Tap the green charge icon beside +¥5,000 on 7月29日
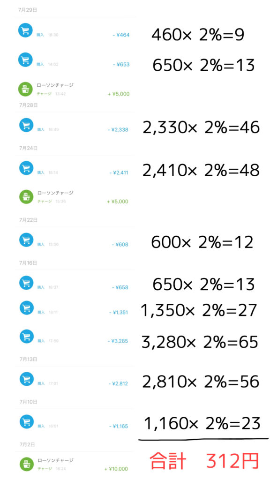Image resolution: width=270 pixels, height=480 pixels. [25, 89]
